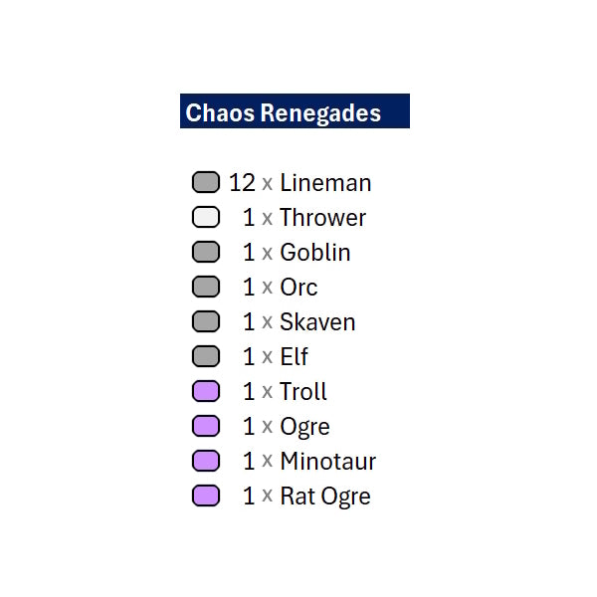Pick the gray swatch beside Elf

tap(206, 356)
